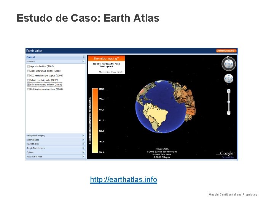Click the North indicator on the look ring

coord(228,57)
